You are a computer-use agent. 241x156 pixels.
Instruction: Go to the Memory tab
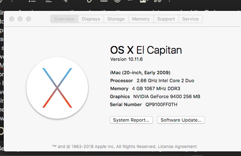coord(141,19)
